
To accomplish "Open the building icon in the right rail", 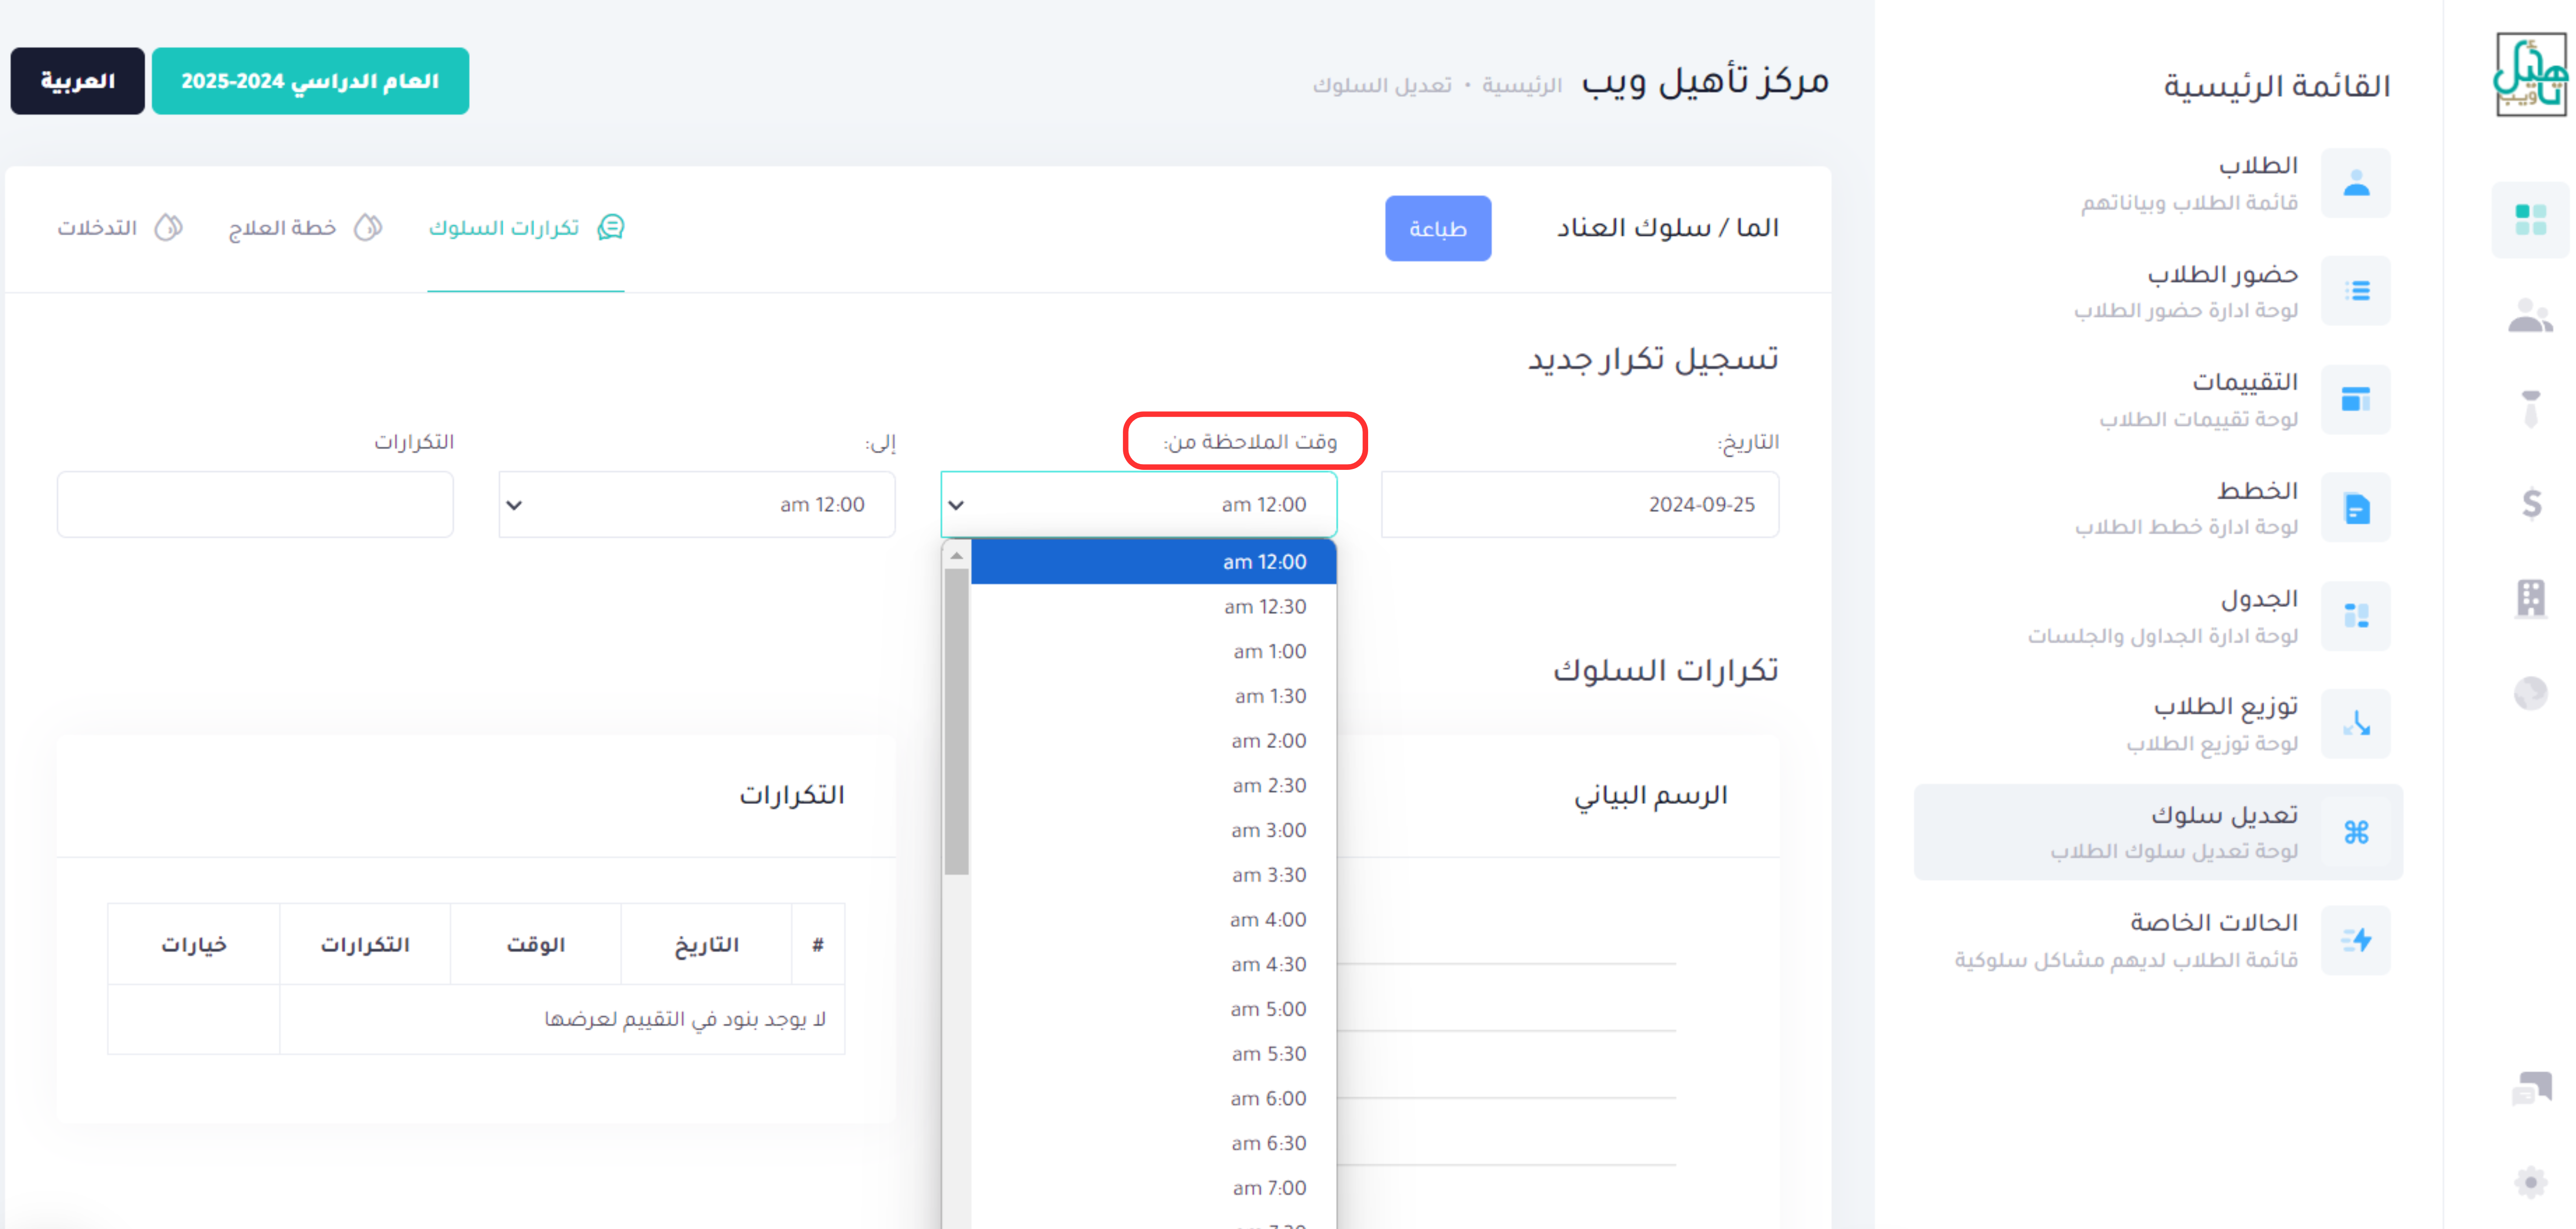I will tap(2530, 598).
